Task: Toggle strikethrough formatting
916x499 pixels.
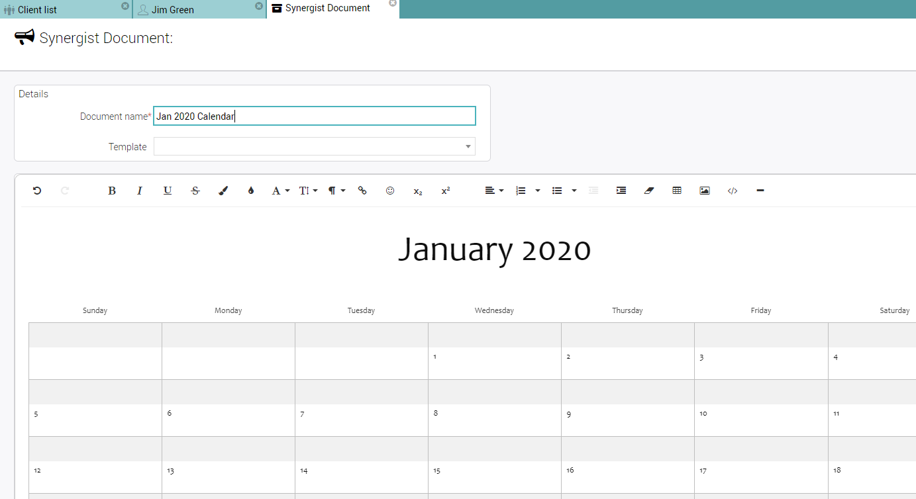Action: click(x=195, y=191)
